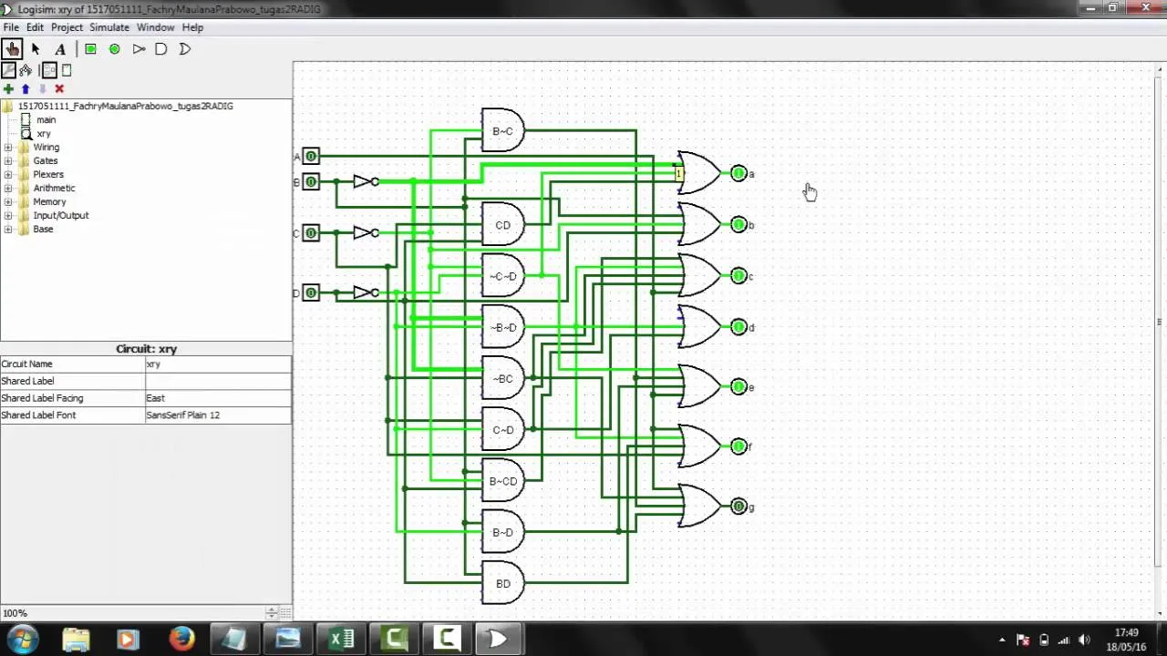Click the ~BC AND gate
This screenshot has width=1167, height=656.
502,378
